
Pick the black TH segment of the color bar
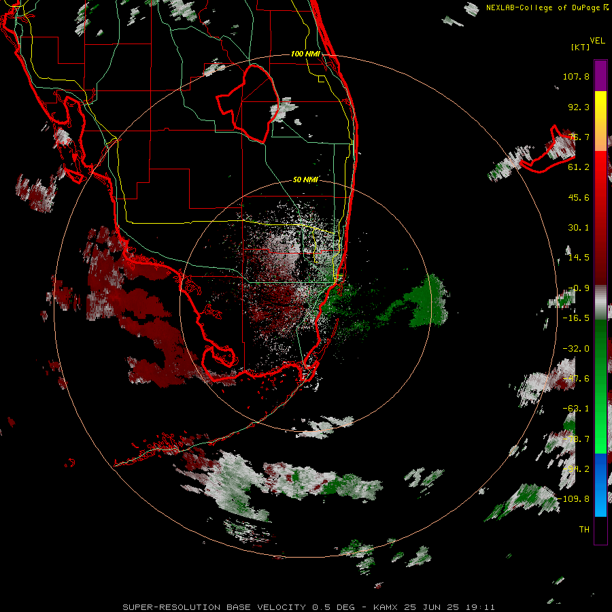coord(600,530)
